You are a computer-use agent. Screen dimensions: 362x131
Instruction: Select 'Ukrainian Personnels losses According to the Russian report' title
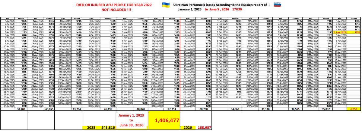tap(222, 5)
